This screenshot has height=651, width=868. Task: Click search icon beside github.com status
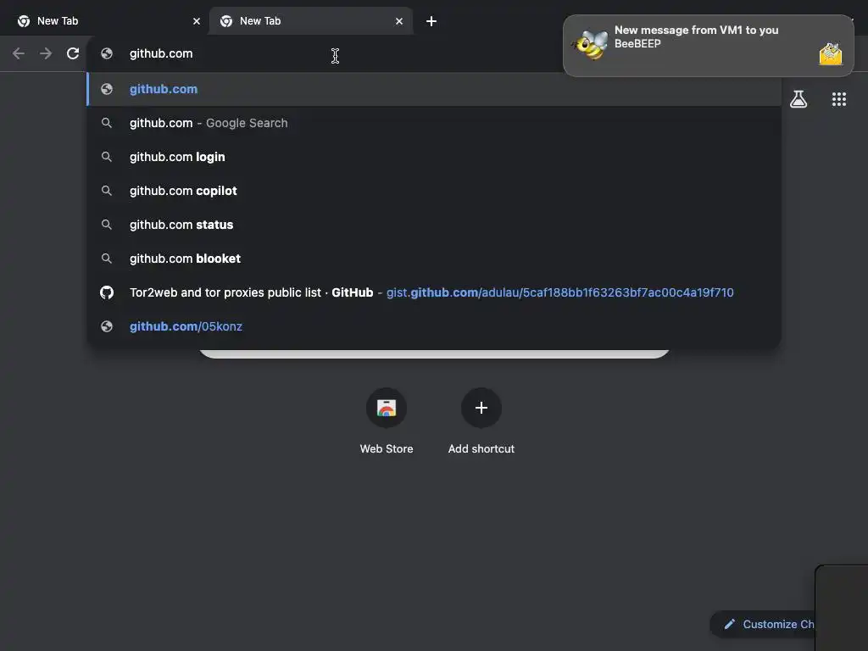[107, 224]
